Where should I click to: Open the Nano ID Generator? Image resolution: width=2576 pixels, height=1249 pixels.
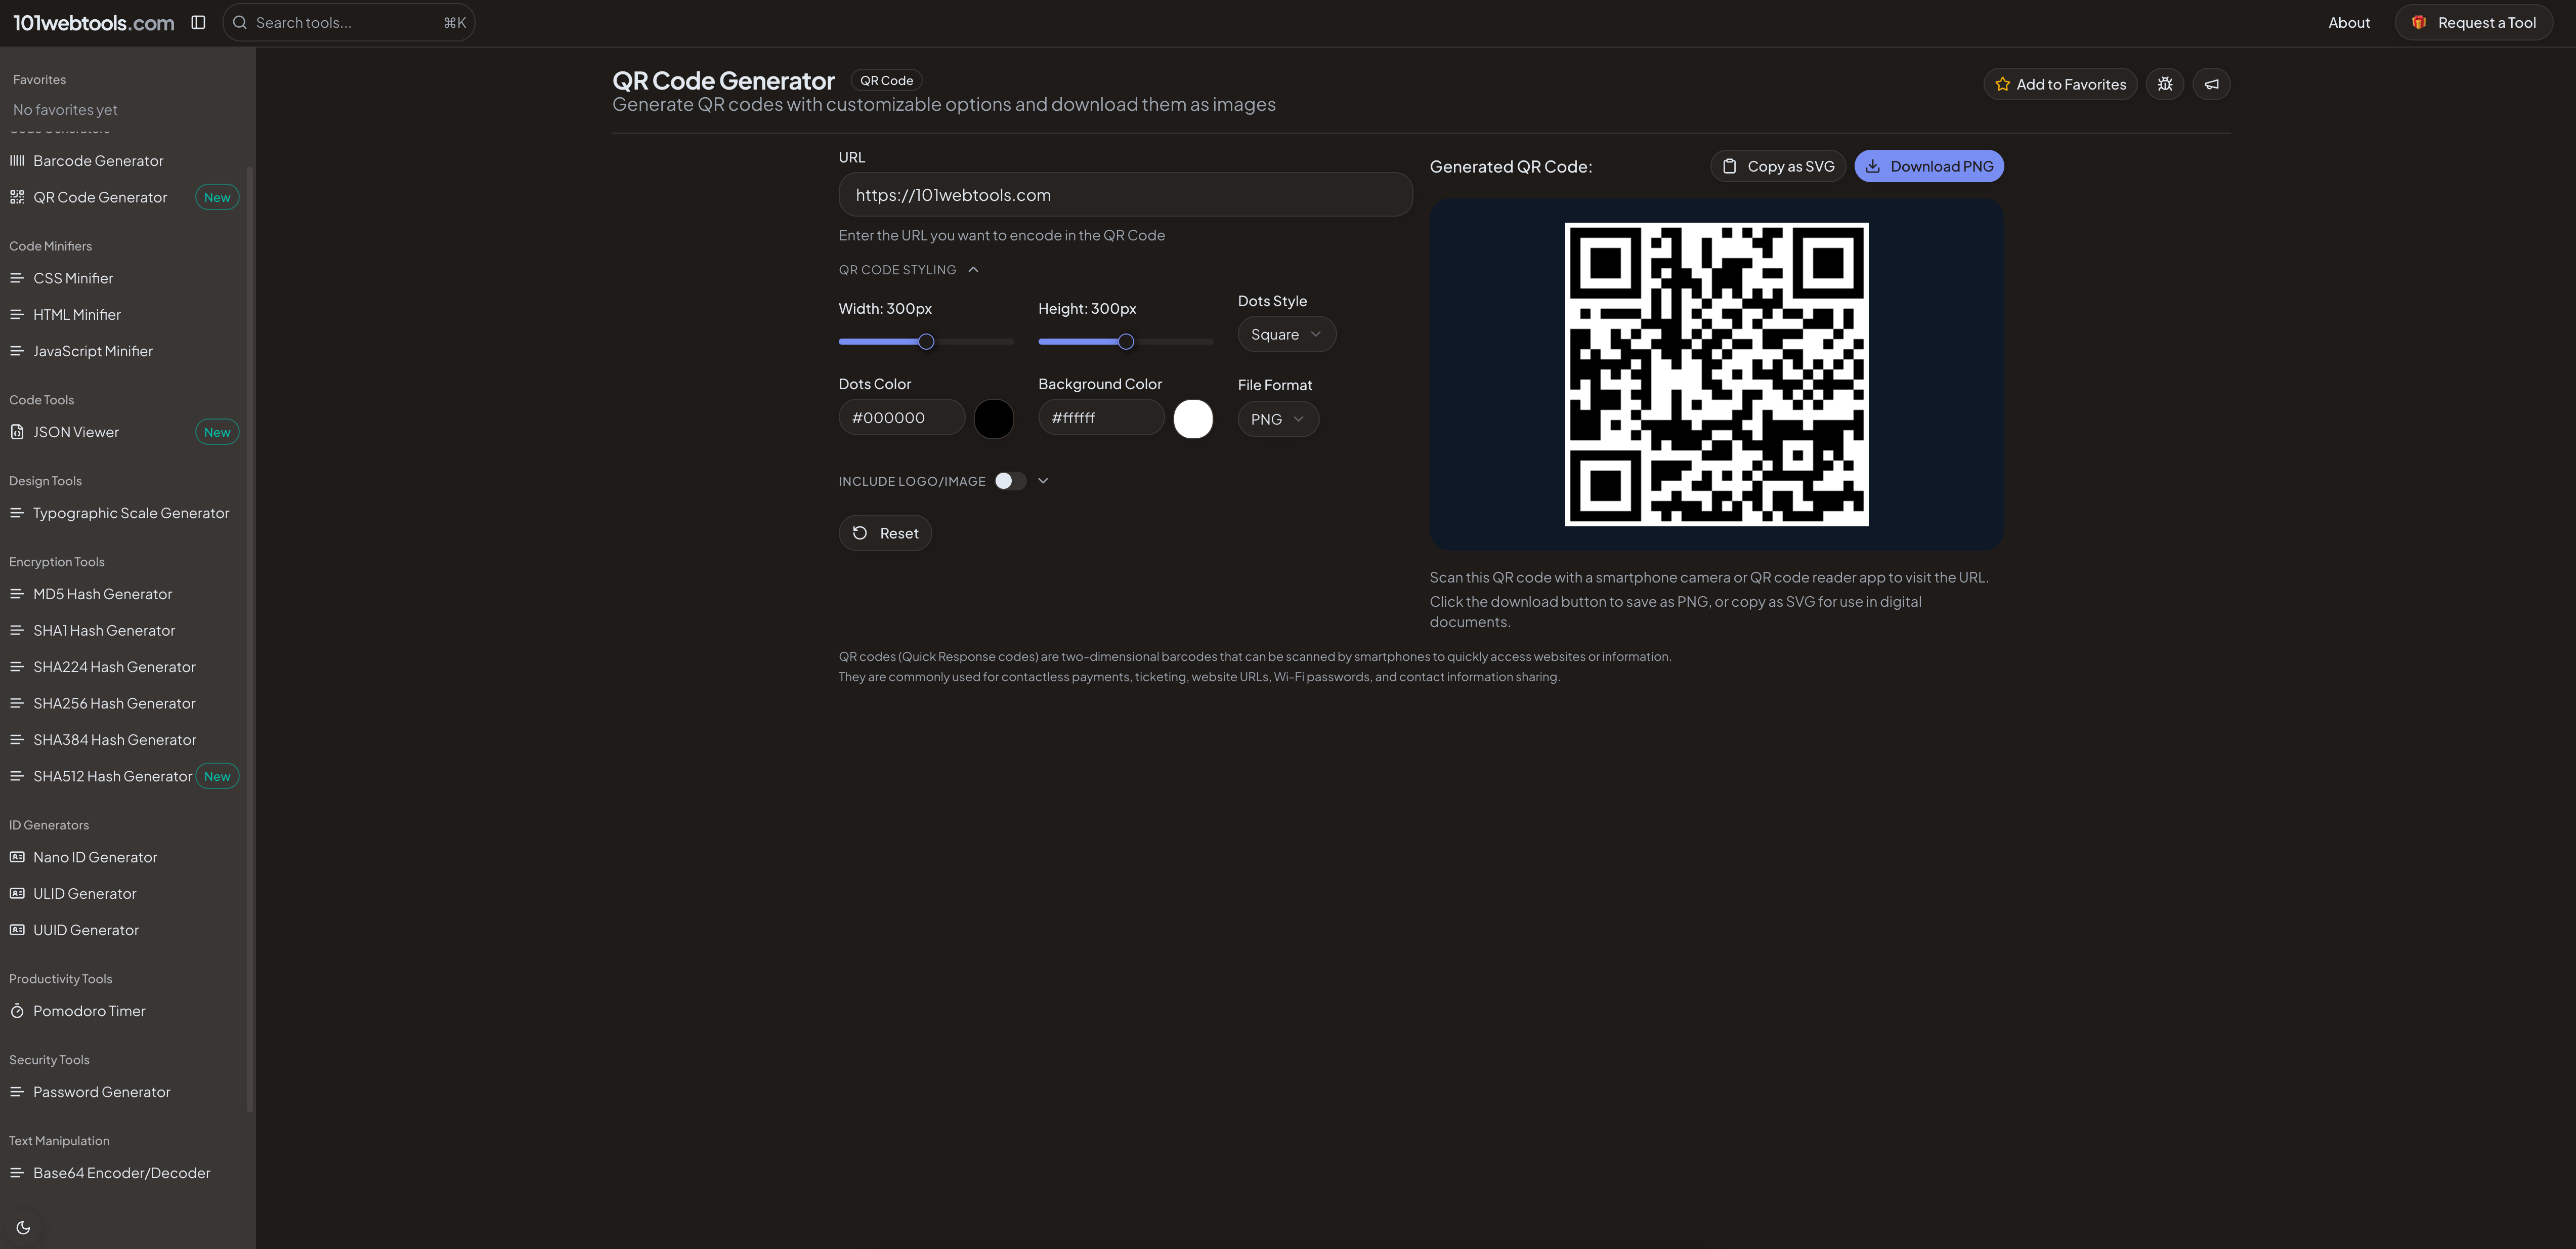coord(94,857)
